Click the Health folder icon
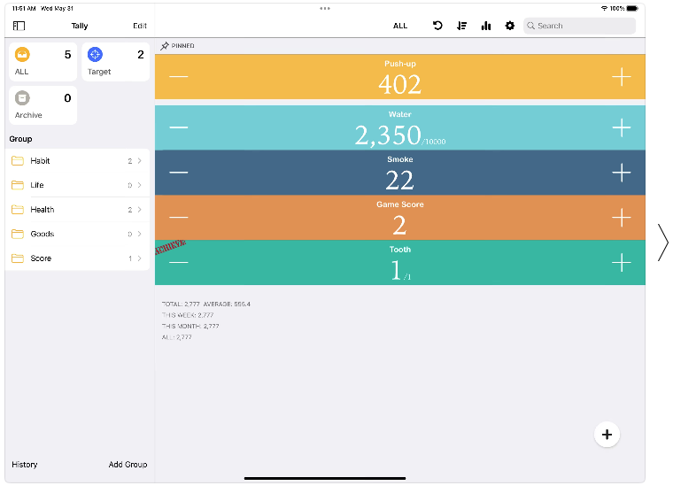 (x=18, y=210)
